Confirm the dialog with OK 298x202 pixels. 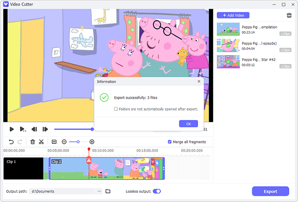pos(188,124)
